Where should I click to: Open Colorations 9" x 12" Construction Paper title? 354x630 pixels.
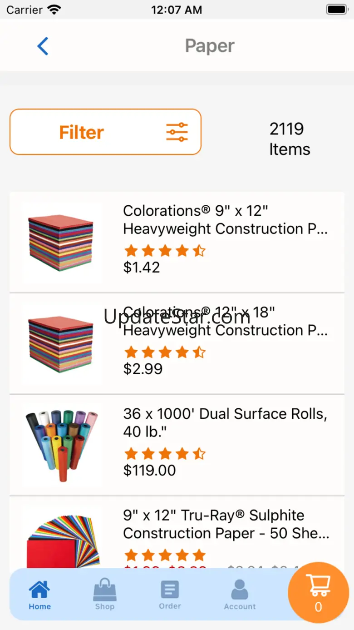(225, 220)
